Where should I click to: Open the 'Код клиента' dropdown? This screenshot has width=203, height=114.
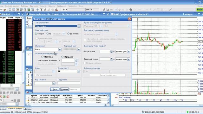click(x=54, y=83)
